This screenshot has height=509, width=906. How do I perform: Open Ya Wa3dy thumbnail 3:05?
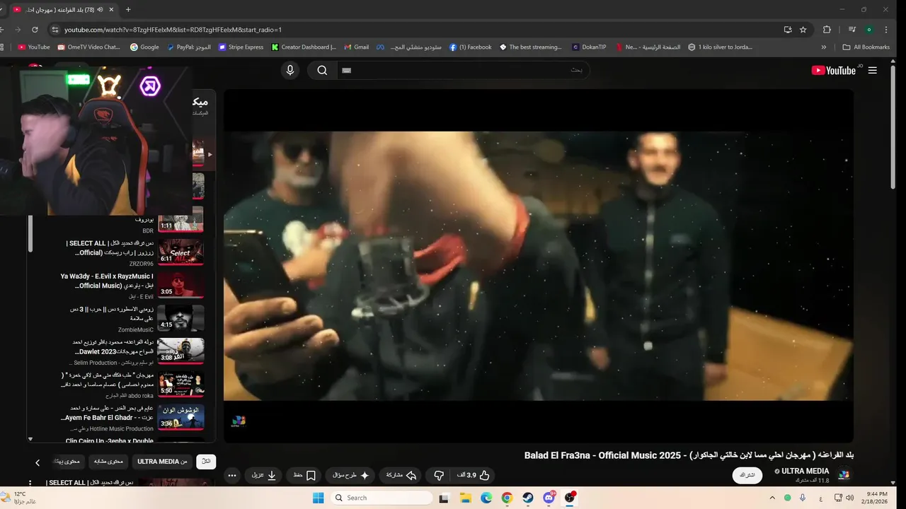pyautogui.click(x=180, y=285)
